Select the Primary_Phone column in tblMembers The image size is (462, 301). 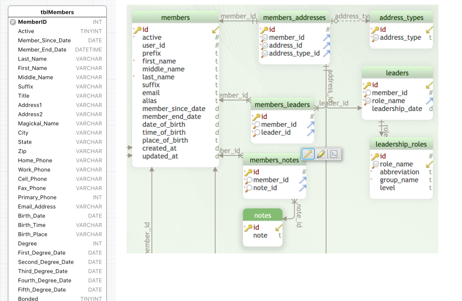(57, 197)
